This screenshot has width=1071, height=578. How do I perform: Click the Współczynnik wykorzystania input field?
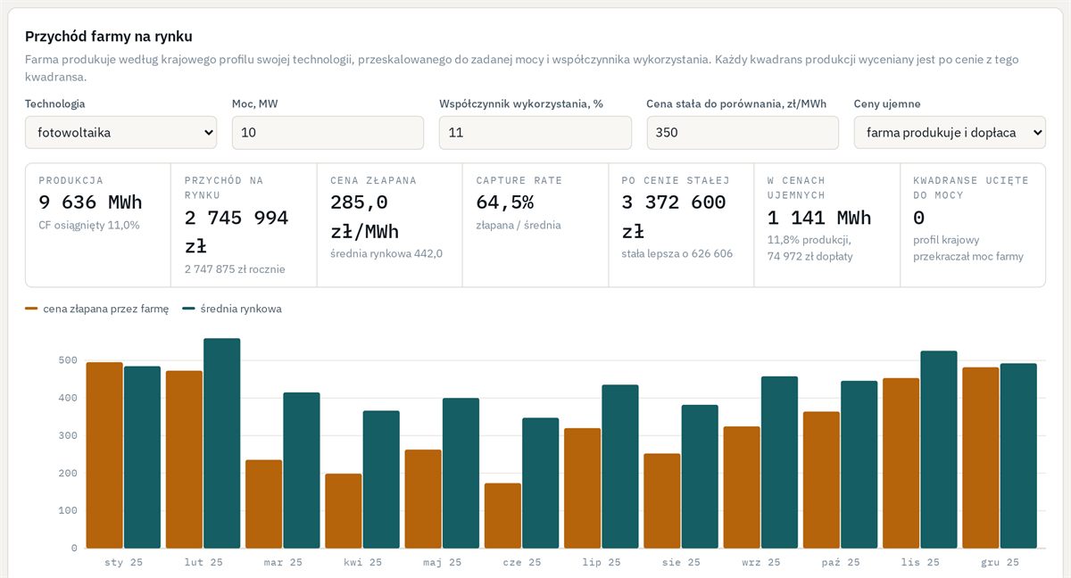(x=535, y=132)
